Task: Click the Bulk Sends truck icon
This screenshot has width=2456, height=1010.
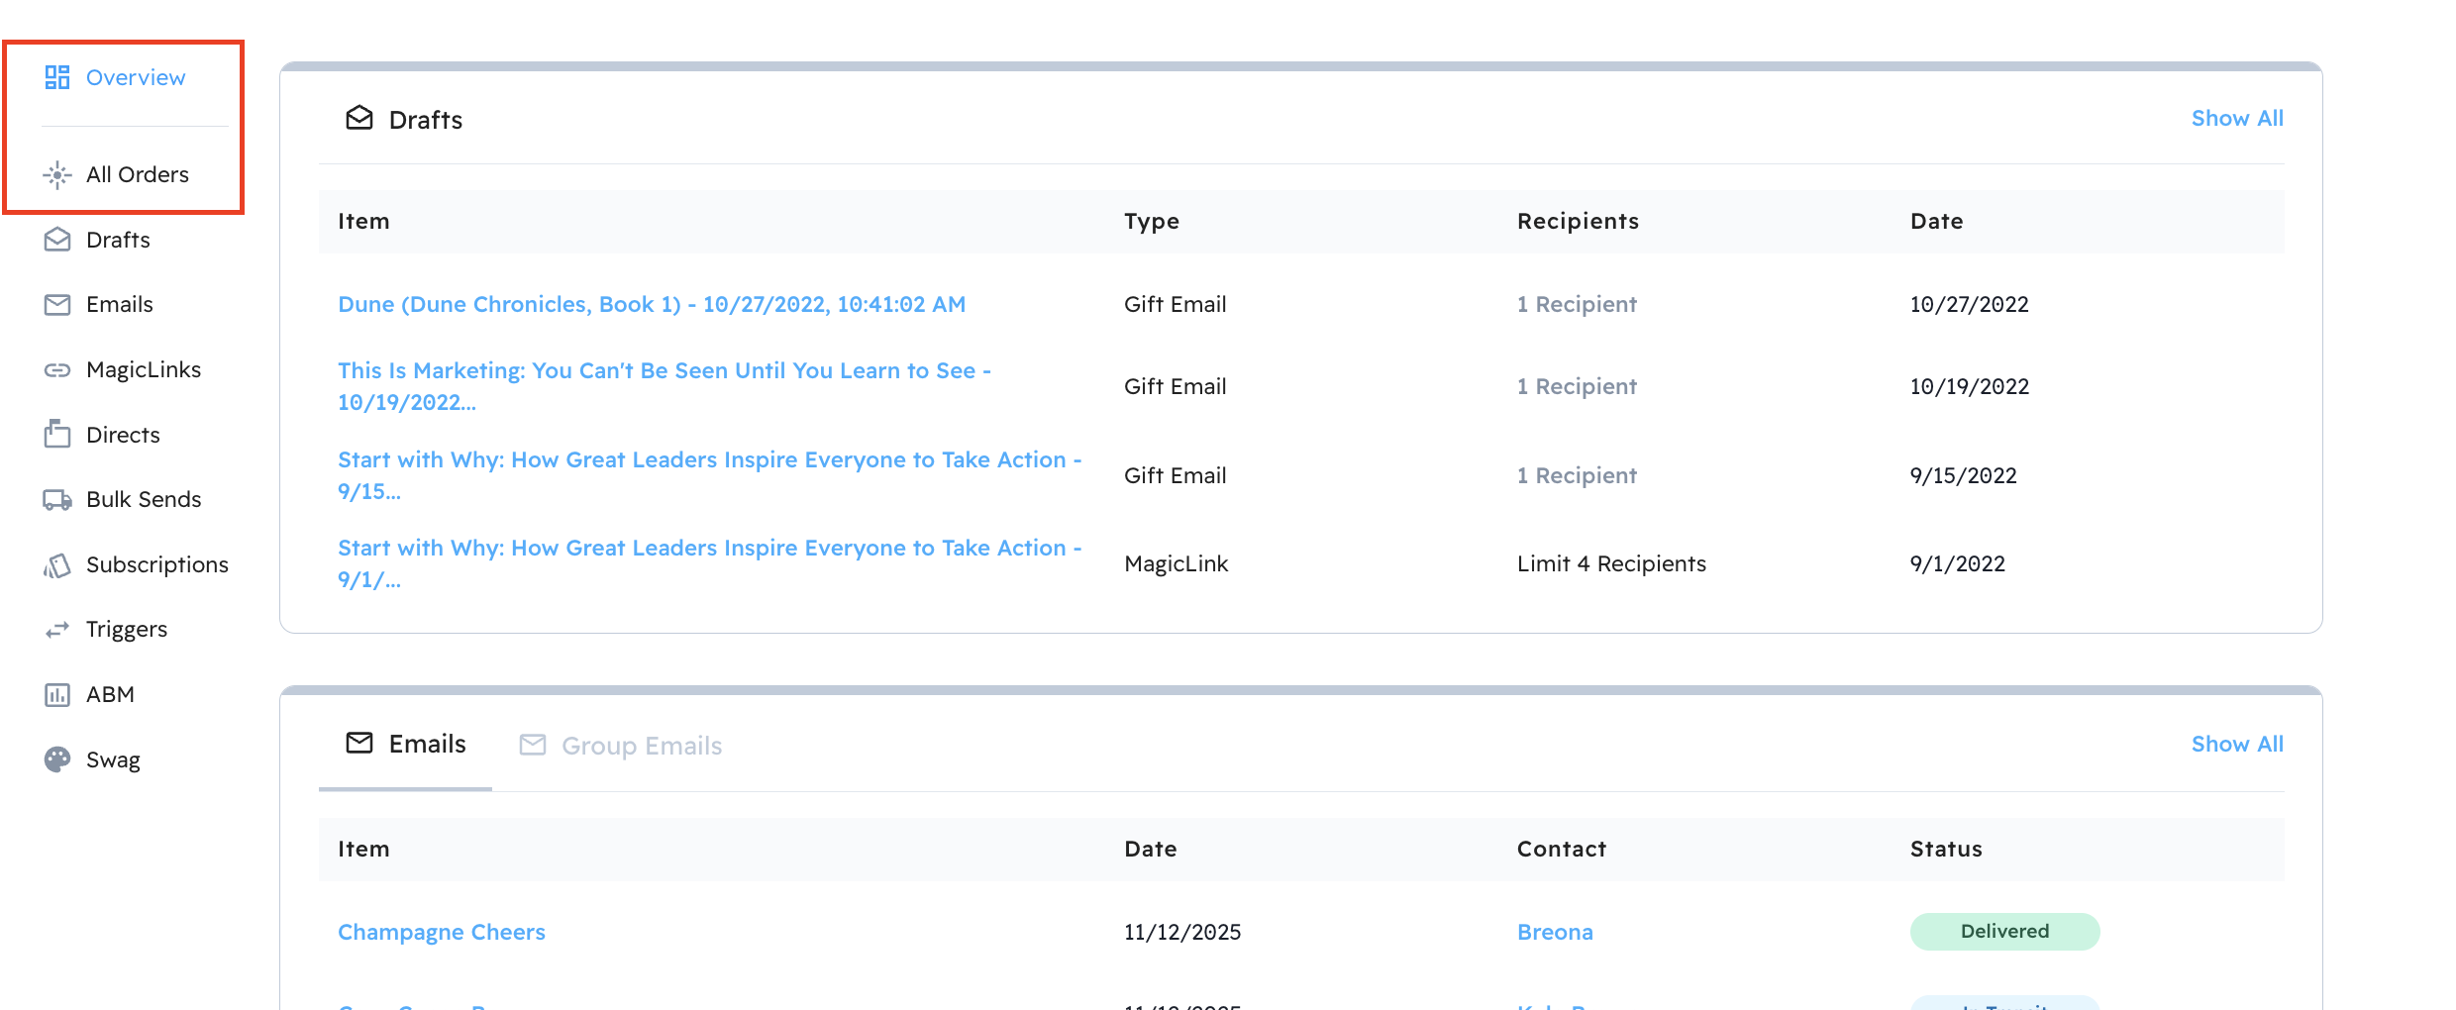Action: tap(57, 500)
